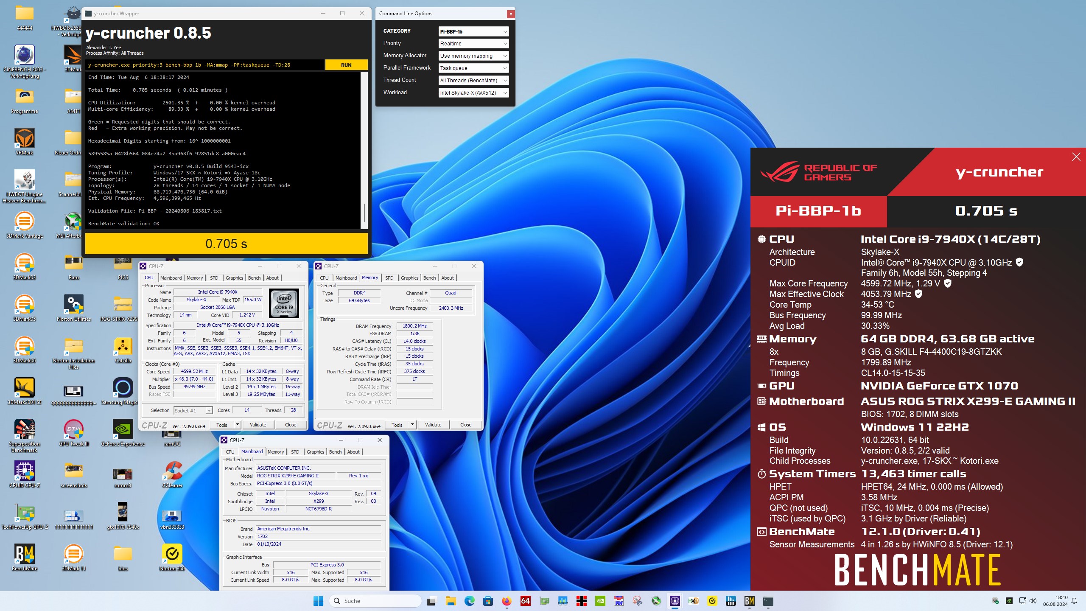Click Close button in CPU-Z Memory window
This screenshot has width=1086, height=611.
(466, 425)
